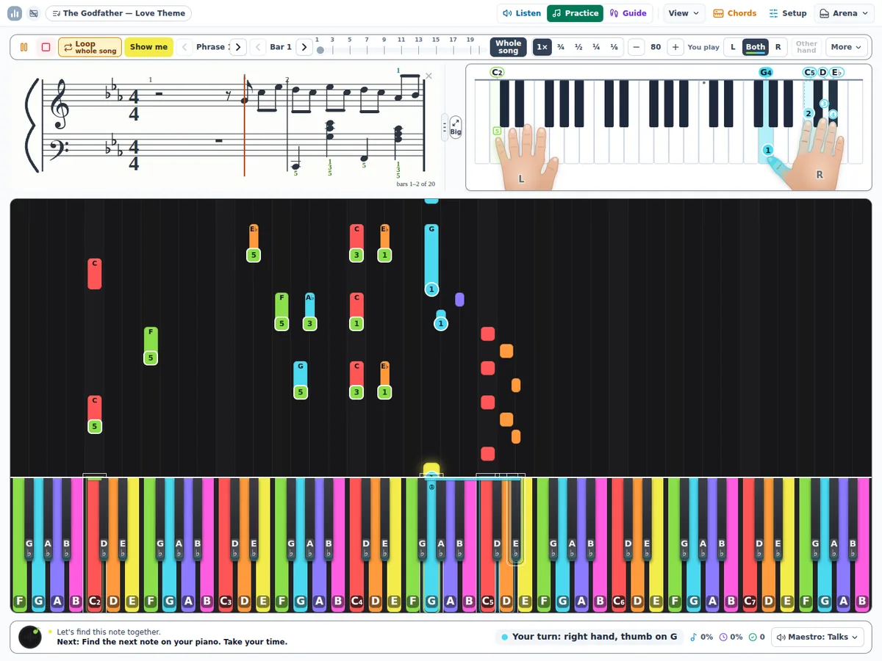Click the falling Ab note with finger 3
Viewport: 882px width, 661px height.
coord(310,311)
